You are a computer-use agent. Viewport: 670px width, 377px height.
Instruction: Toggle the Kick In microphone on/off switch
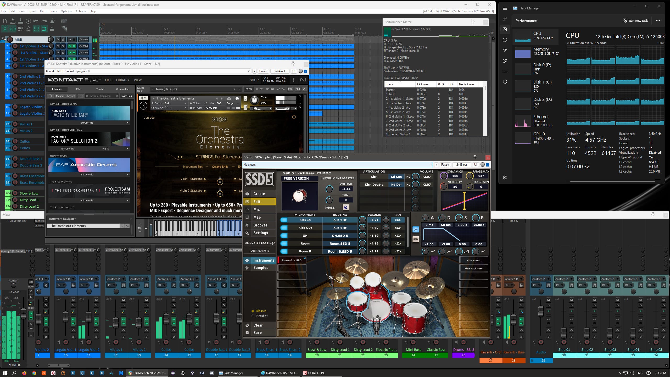[284, 220]
